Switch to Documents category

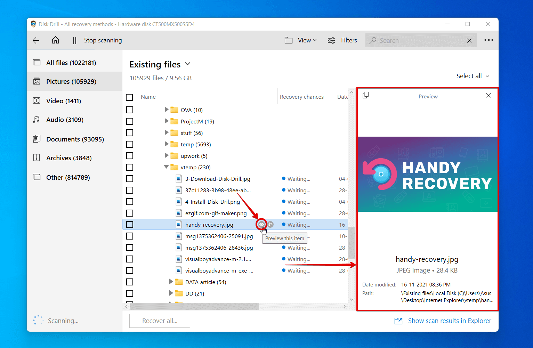tap(74, 139)
